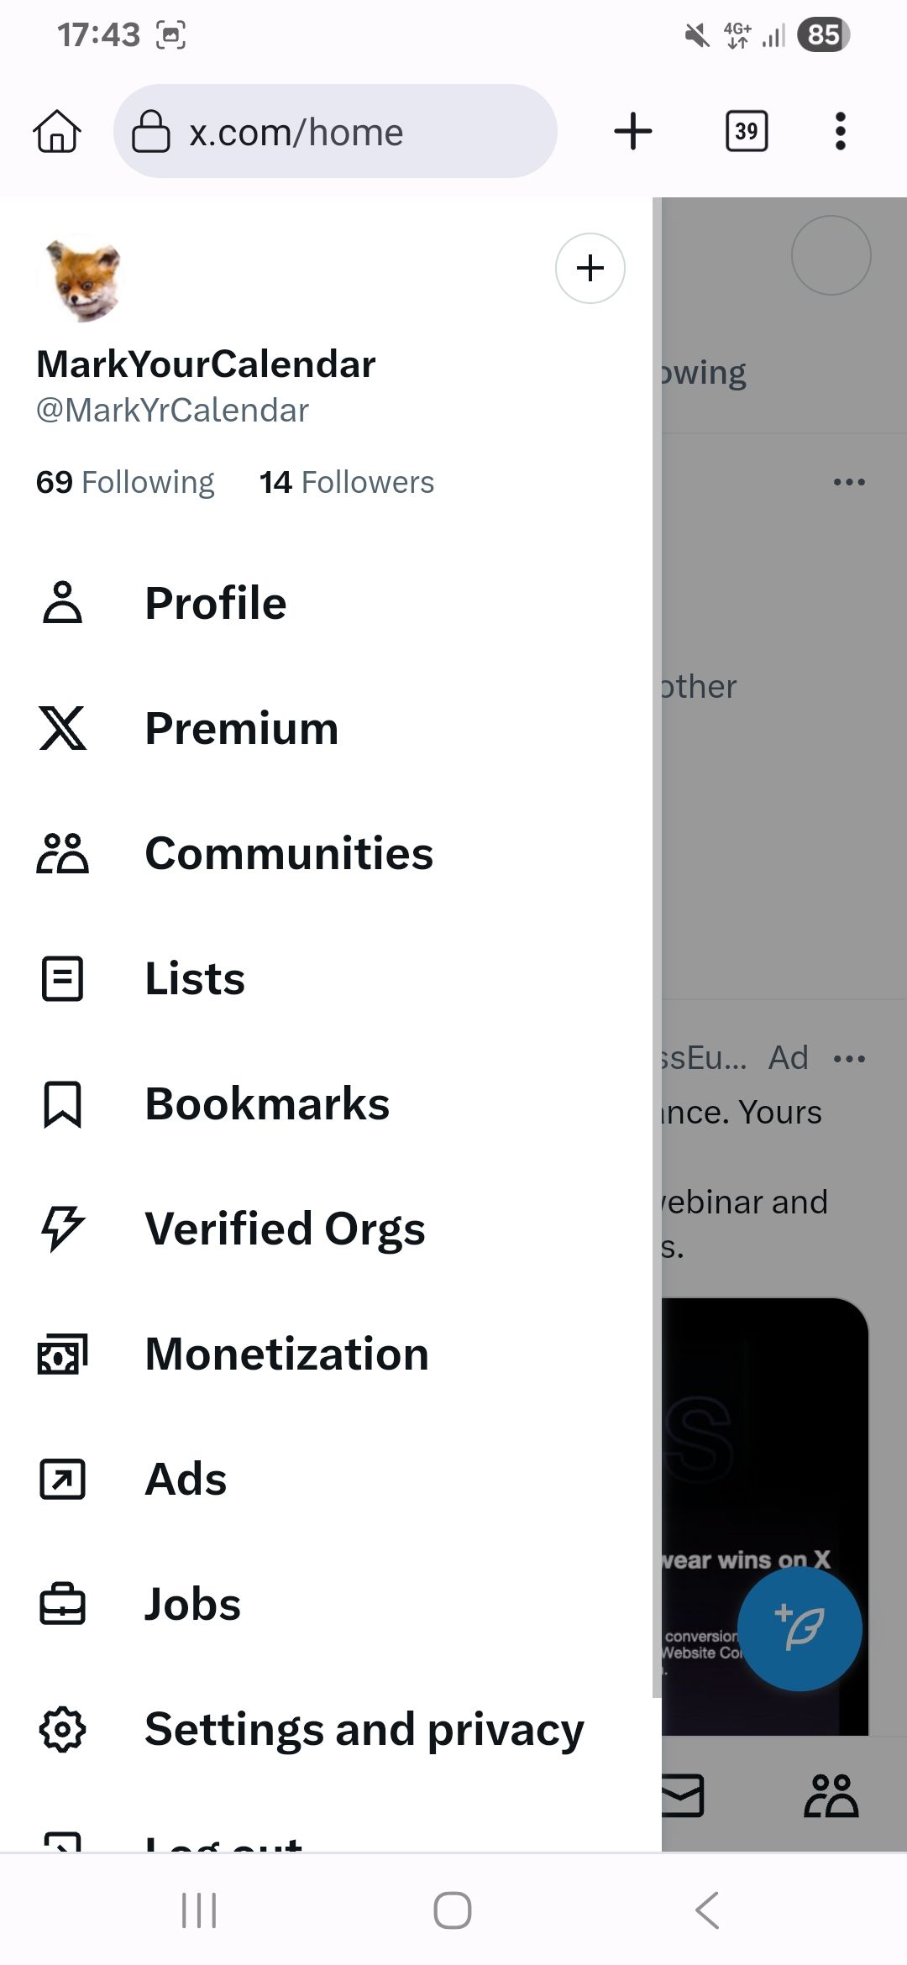
Task: Open the Communities people icon
Action: point(63,853)
